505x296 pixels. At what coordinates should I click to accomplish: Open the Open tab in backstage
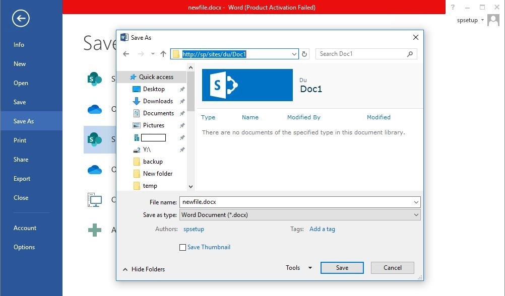click(21, 83)
